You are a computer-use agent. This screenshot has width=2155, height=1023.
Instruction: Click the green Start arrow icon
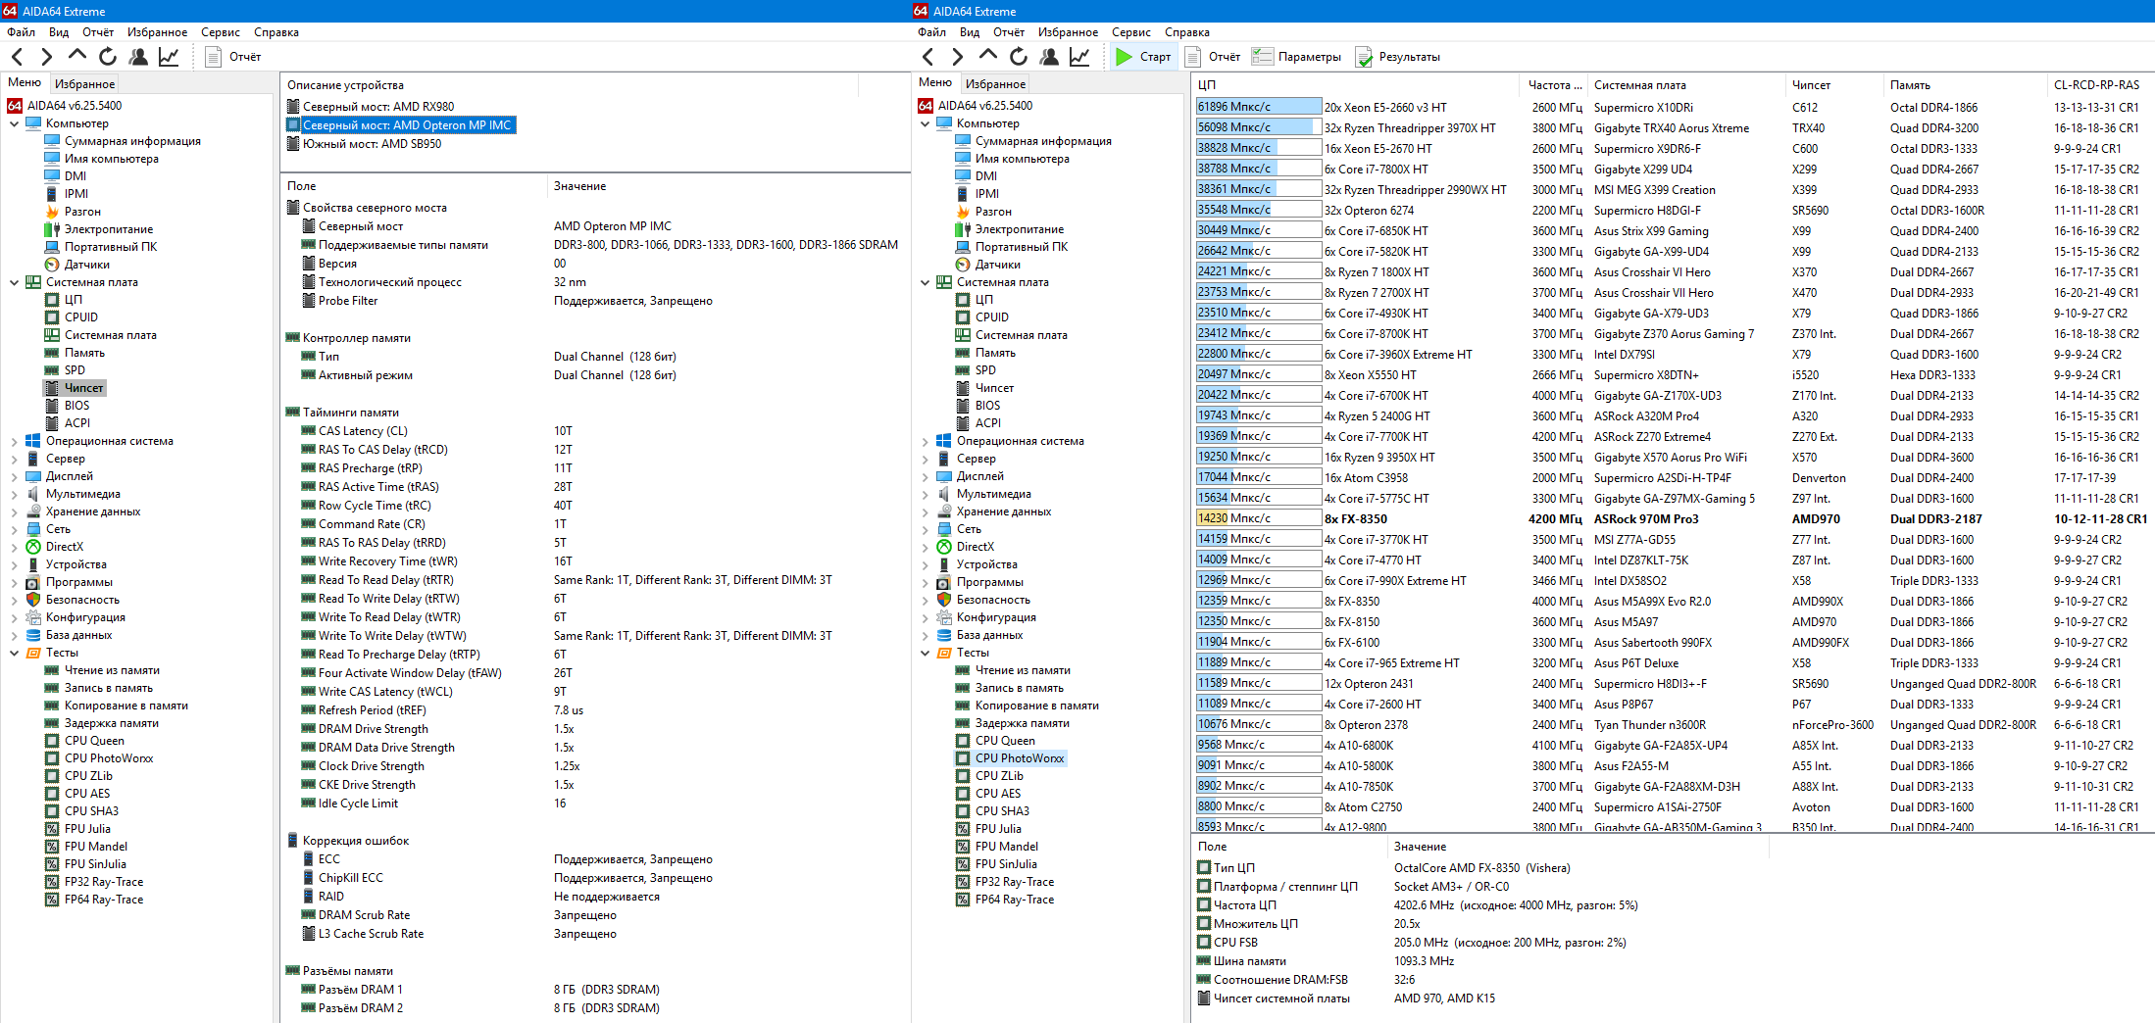[x=1124, y=57]
